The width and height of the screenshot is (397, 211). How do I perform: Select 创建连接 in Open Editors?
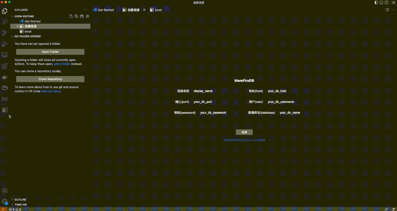50,26
